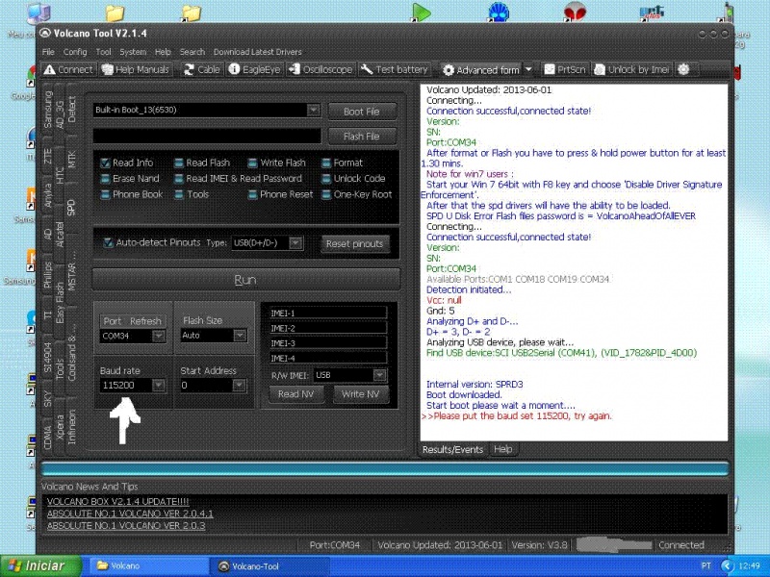The height and width of the screenshot is (577, 770).
Task: Click the Reset pinouts button
Action: (354, 244)
